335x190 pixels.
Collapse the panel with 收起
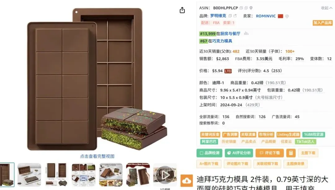point(327,8)
